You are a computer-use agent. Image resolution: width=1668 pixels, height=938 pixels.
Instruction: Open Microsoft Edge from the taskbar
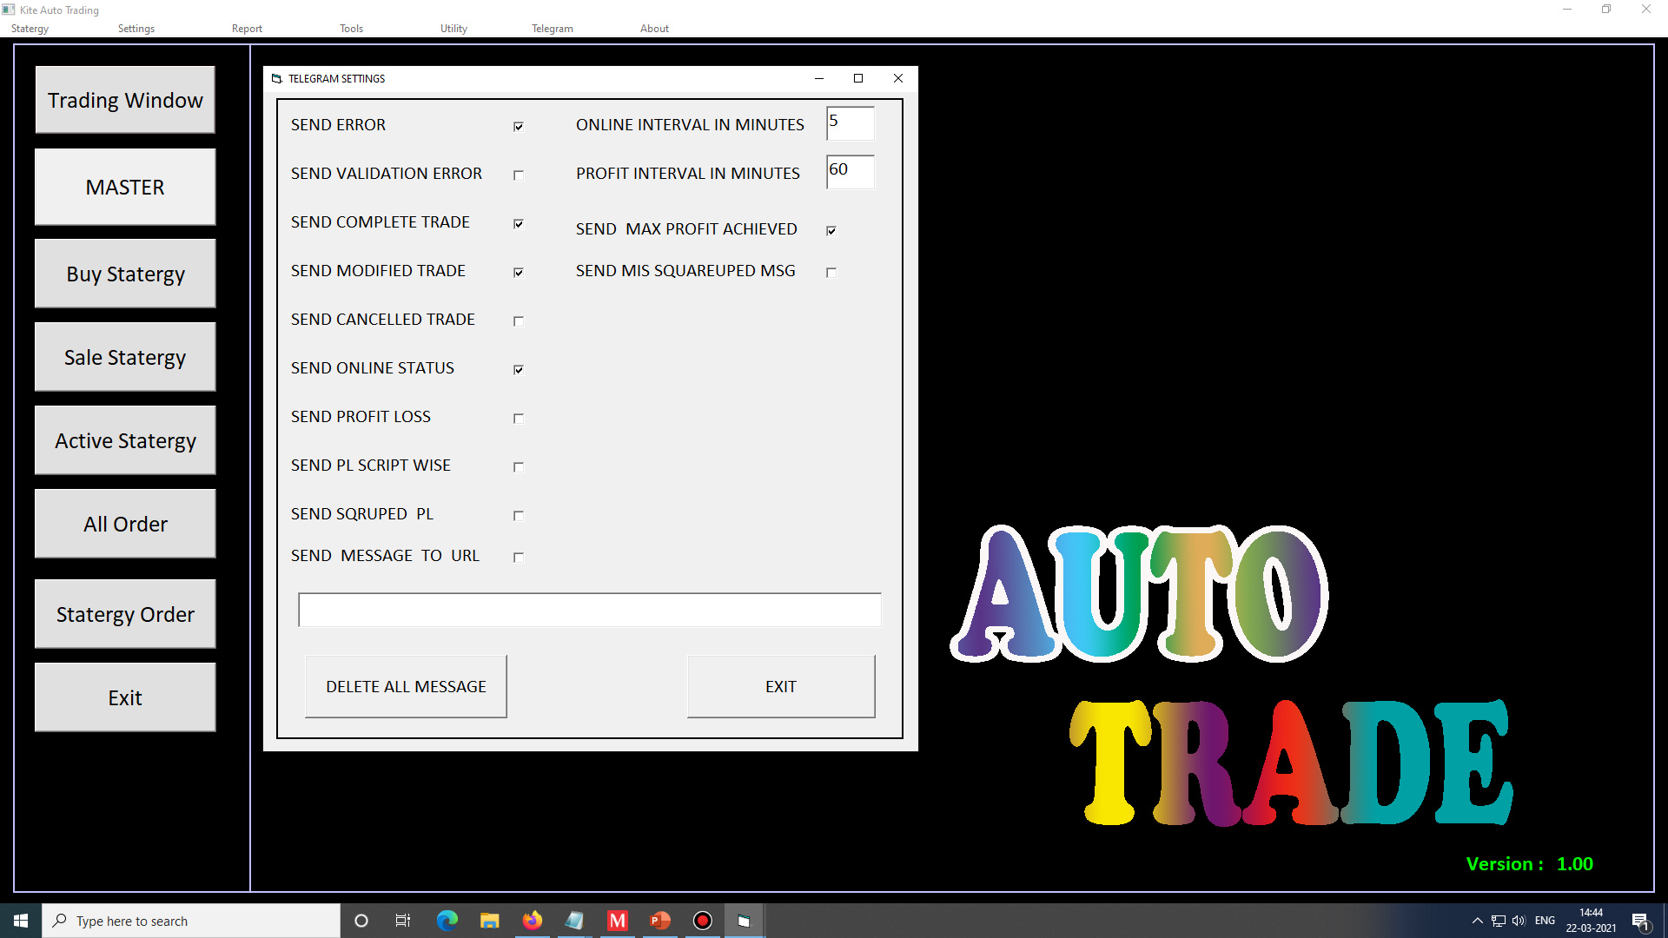[447, 921]
